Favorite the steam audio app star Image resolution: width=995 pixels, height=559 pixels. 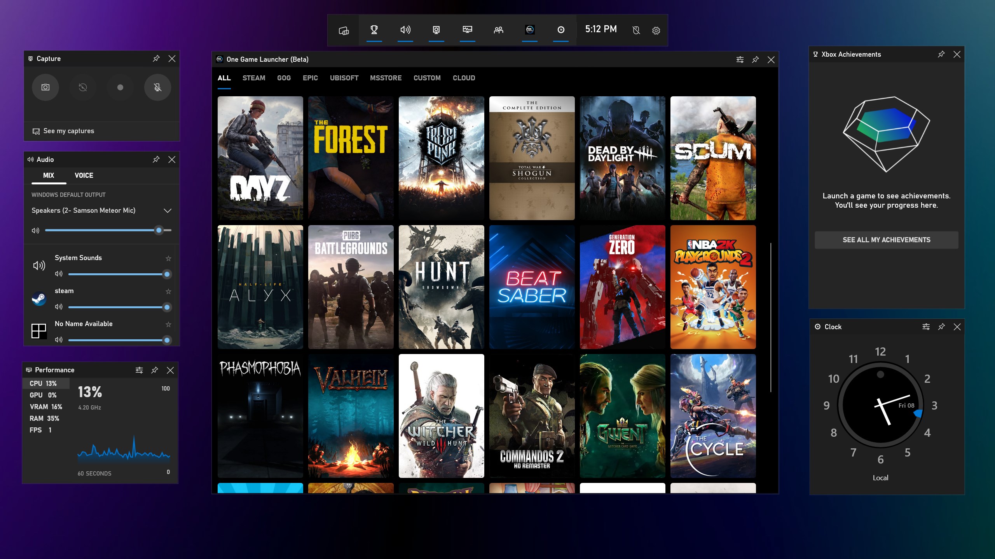pyautogui.click(x=168, y=291)
